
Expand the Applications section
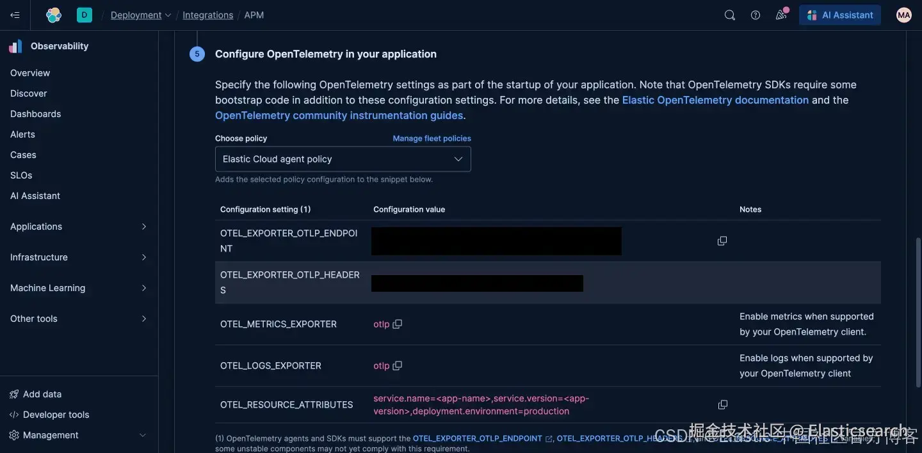143,226
